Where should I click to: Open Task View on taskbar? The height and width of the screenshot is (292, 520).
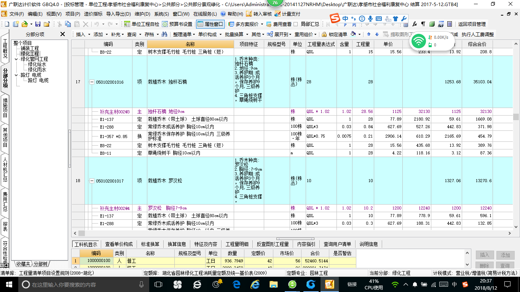[158, 284]
